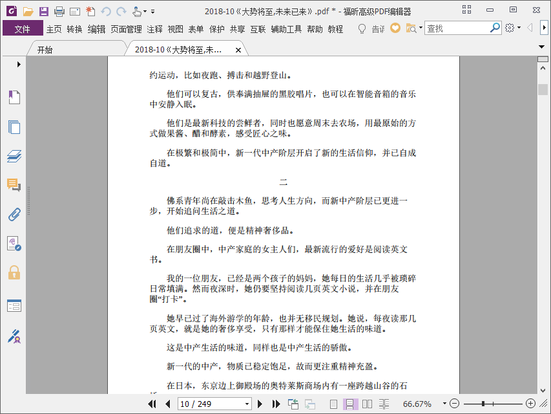Screen dimensions: 551x414
Task: Open the 文件 menu
Action: click(23, 29)
